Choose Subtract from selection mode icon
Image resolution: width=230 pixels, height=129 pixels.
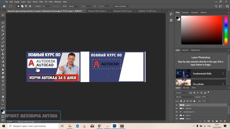tap(26, 6)
